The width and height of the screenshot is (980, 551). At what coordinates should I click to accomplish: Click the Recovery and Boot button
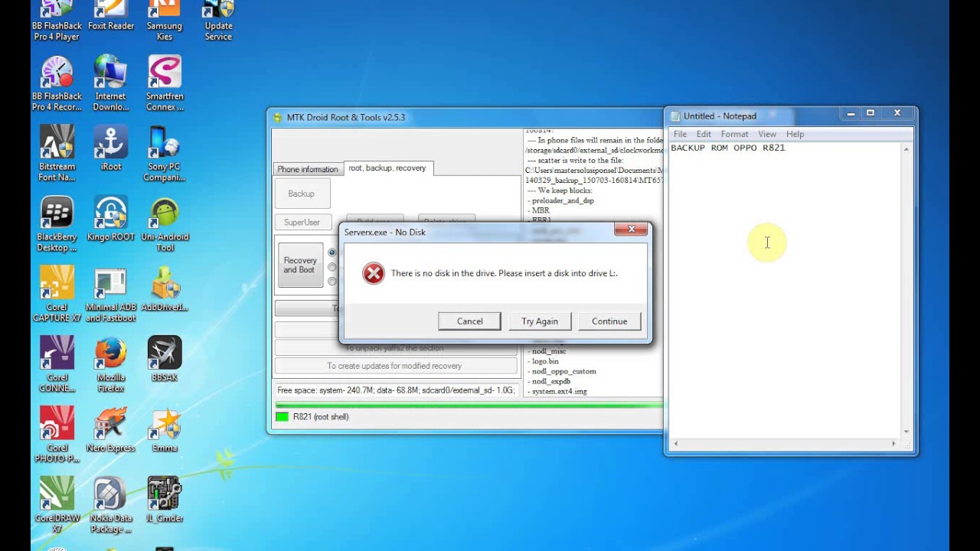[300, 265]
